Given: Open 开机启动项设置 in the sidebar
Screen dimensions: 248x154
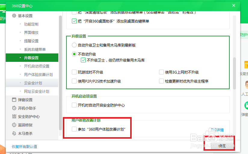Looking at the screenshot, I should 37,66.
